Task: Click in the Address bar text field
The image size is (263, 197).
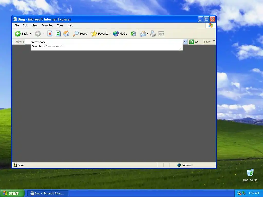Action: [104, 42]
